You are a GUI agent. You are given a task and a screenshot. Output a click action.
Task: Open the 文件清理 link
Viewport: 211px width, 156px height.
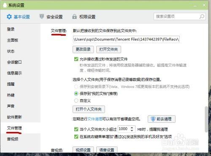(95, 119)
